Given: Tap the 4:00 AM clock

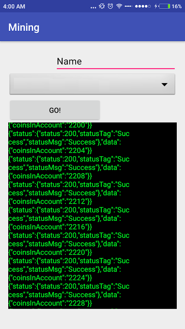Looking at the screenshot, I should point(14,7).
